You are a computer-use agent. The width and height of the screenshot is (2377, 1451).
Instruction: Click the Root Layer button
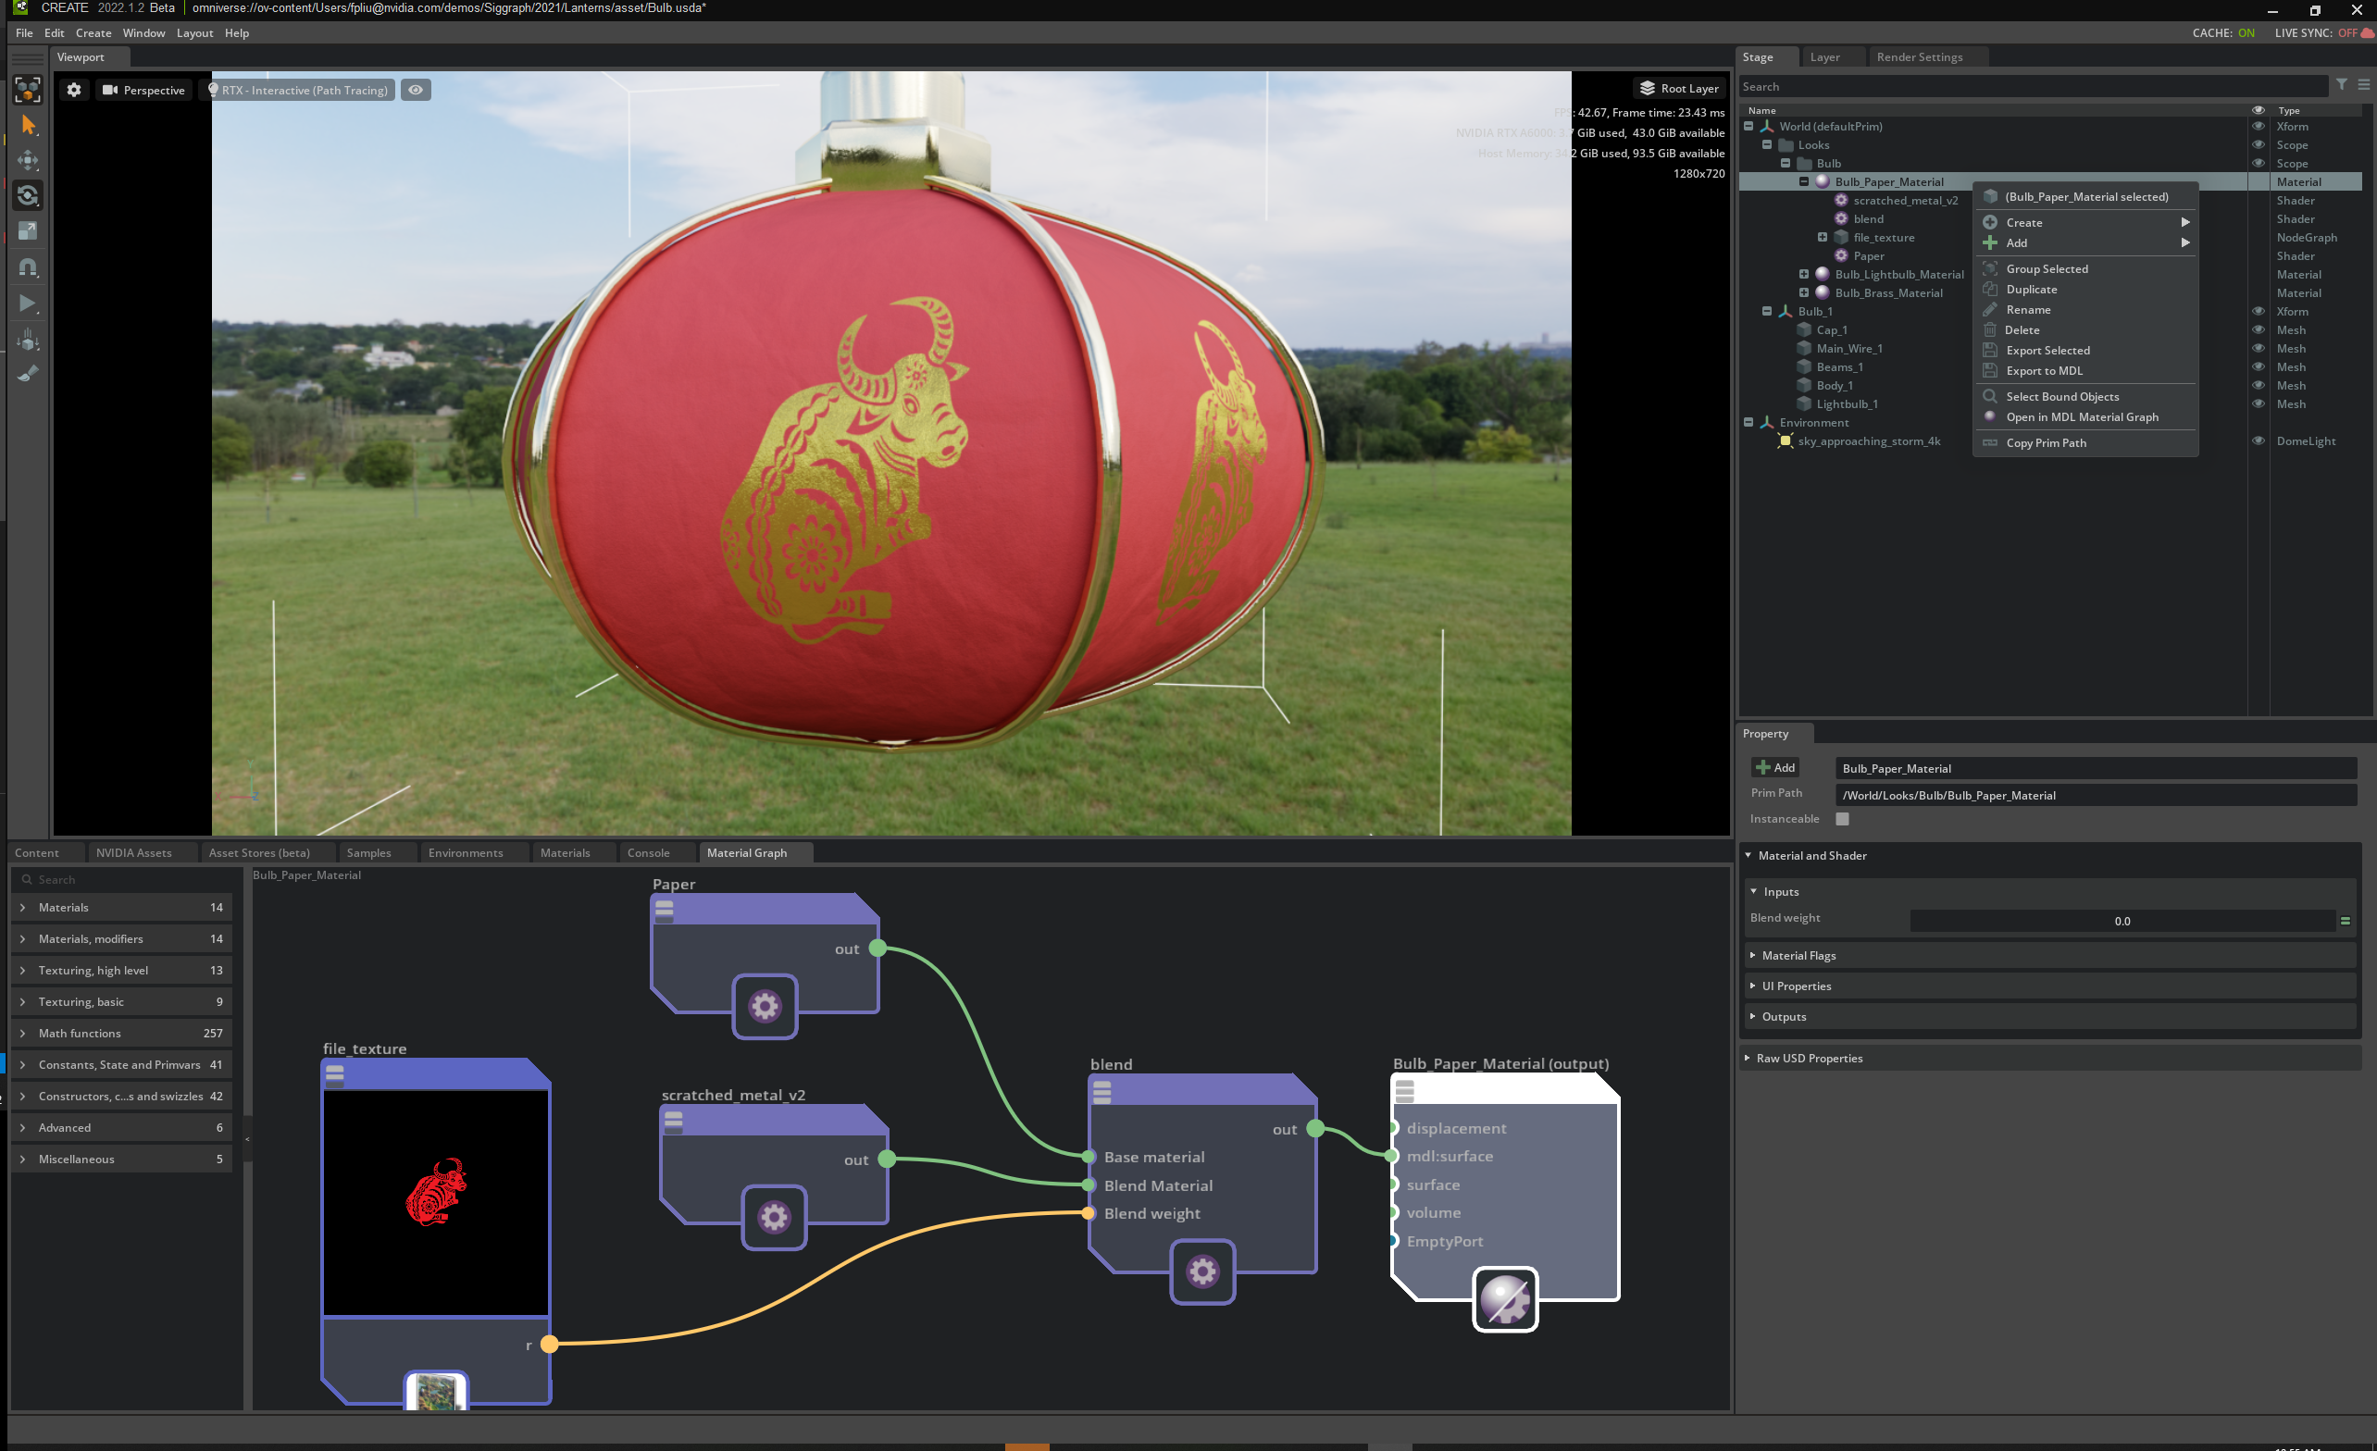(x=1678, y=88)
